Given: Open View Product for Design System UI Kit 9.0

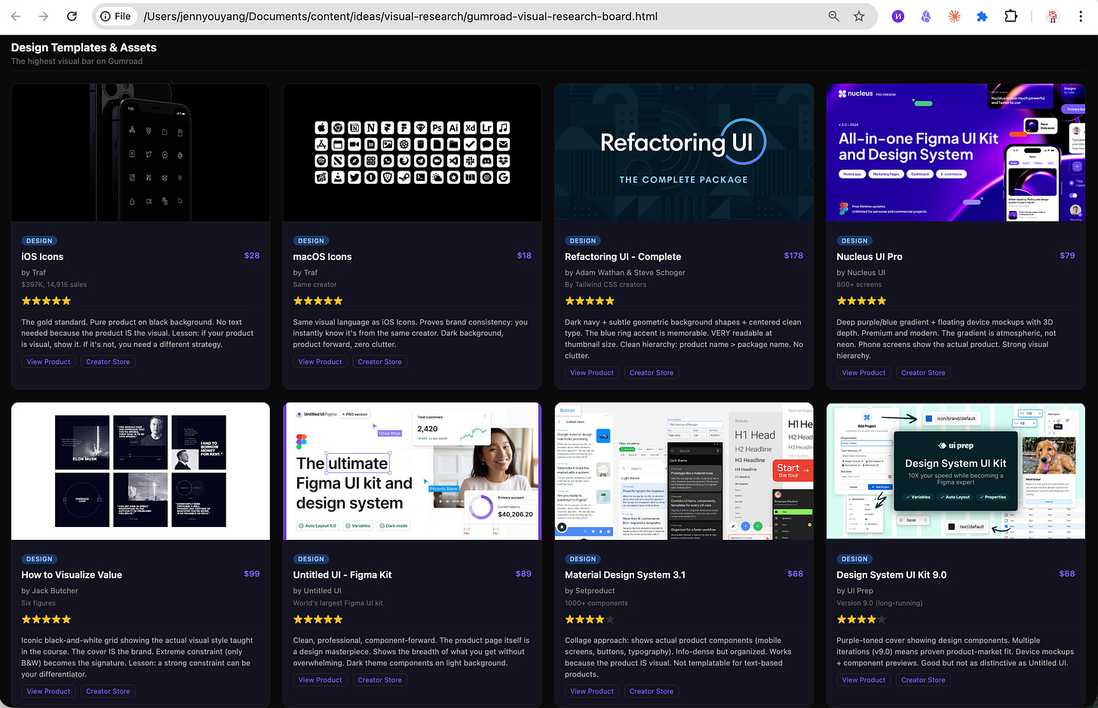Looking at the screenshot, I should (x=863, y=680).
